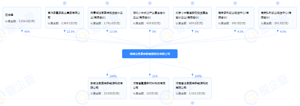Click the 22.5% share label
The width and height of the screenshot is (300, 106).
71,32
